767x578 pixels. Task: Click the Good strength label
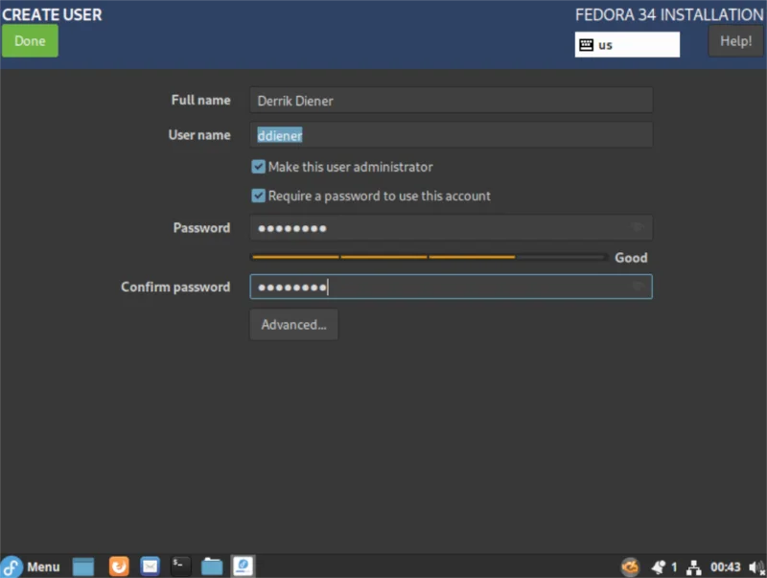click(x=631, y=258)
